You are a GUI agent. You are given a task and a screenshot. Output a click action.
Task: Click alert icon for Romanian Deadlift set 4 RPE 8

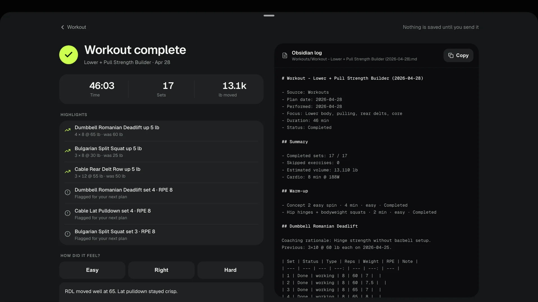(68, 192)
